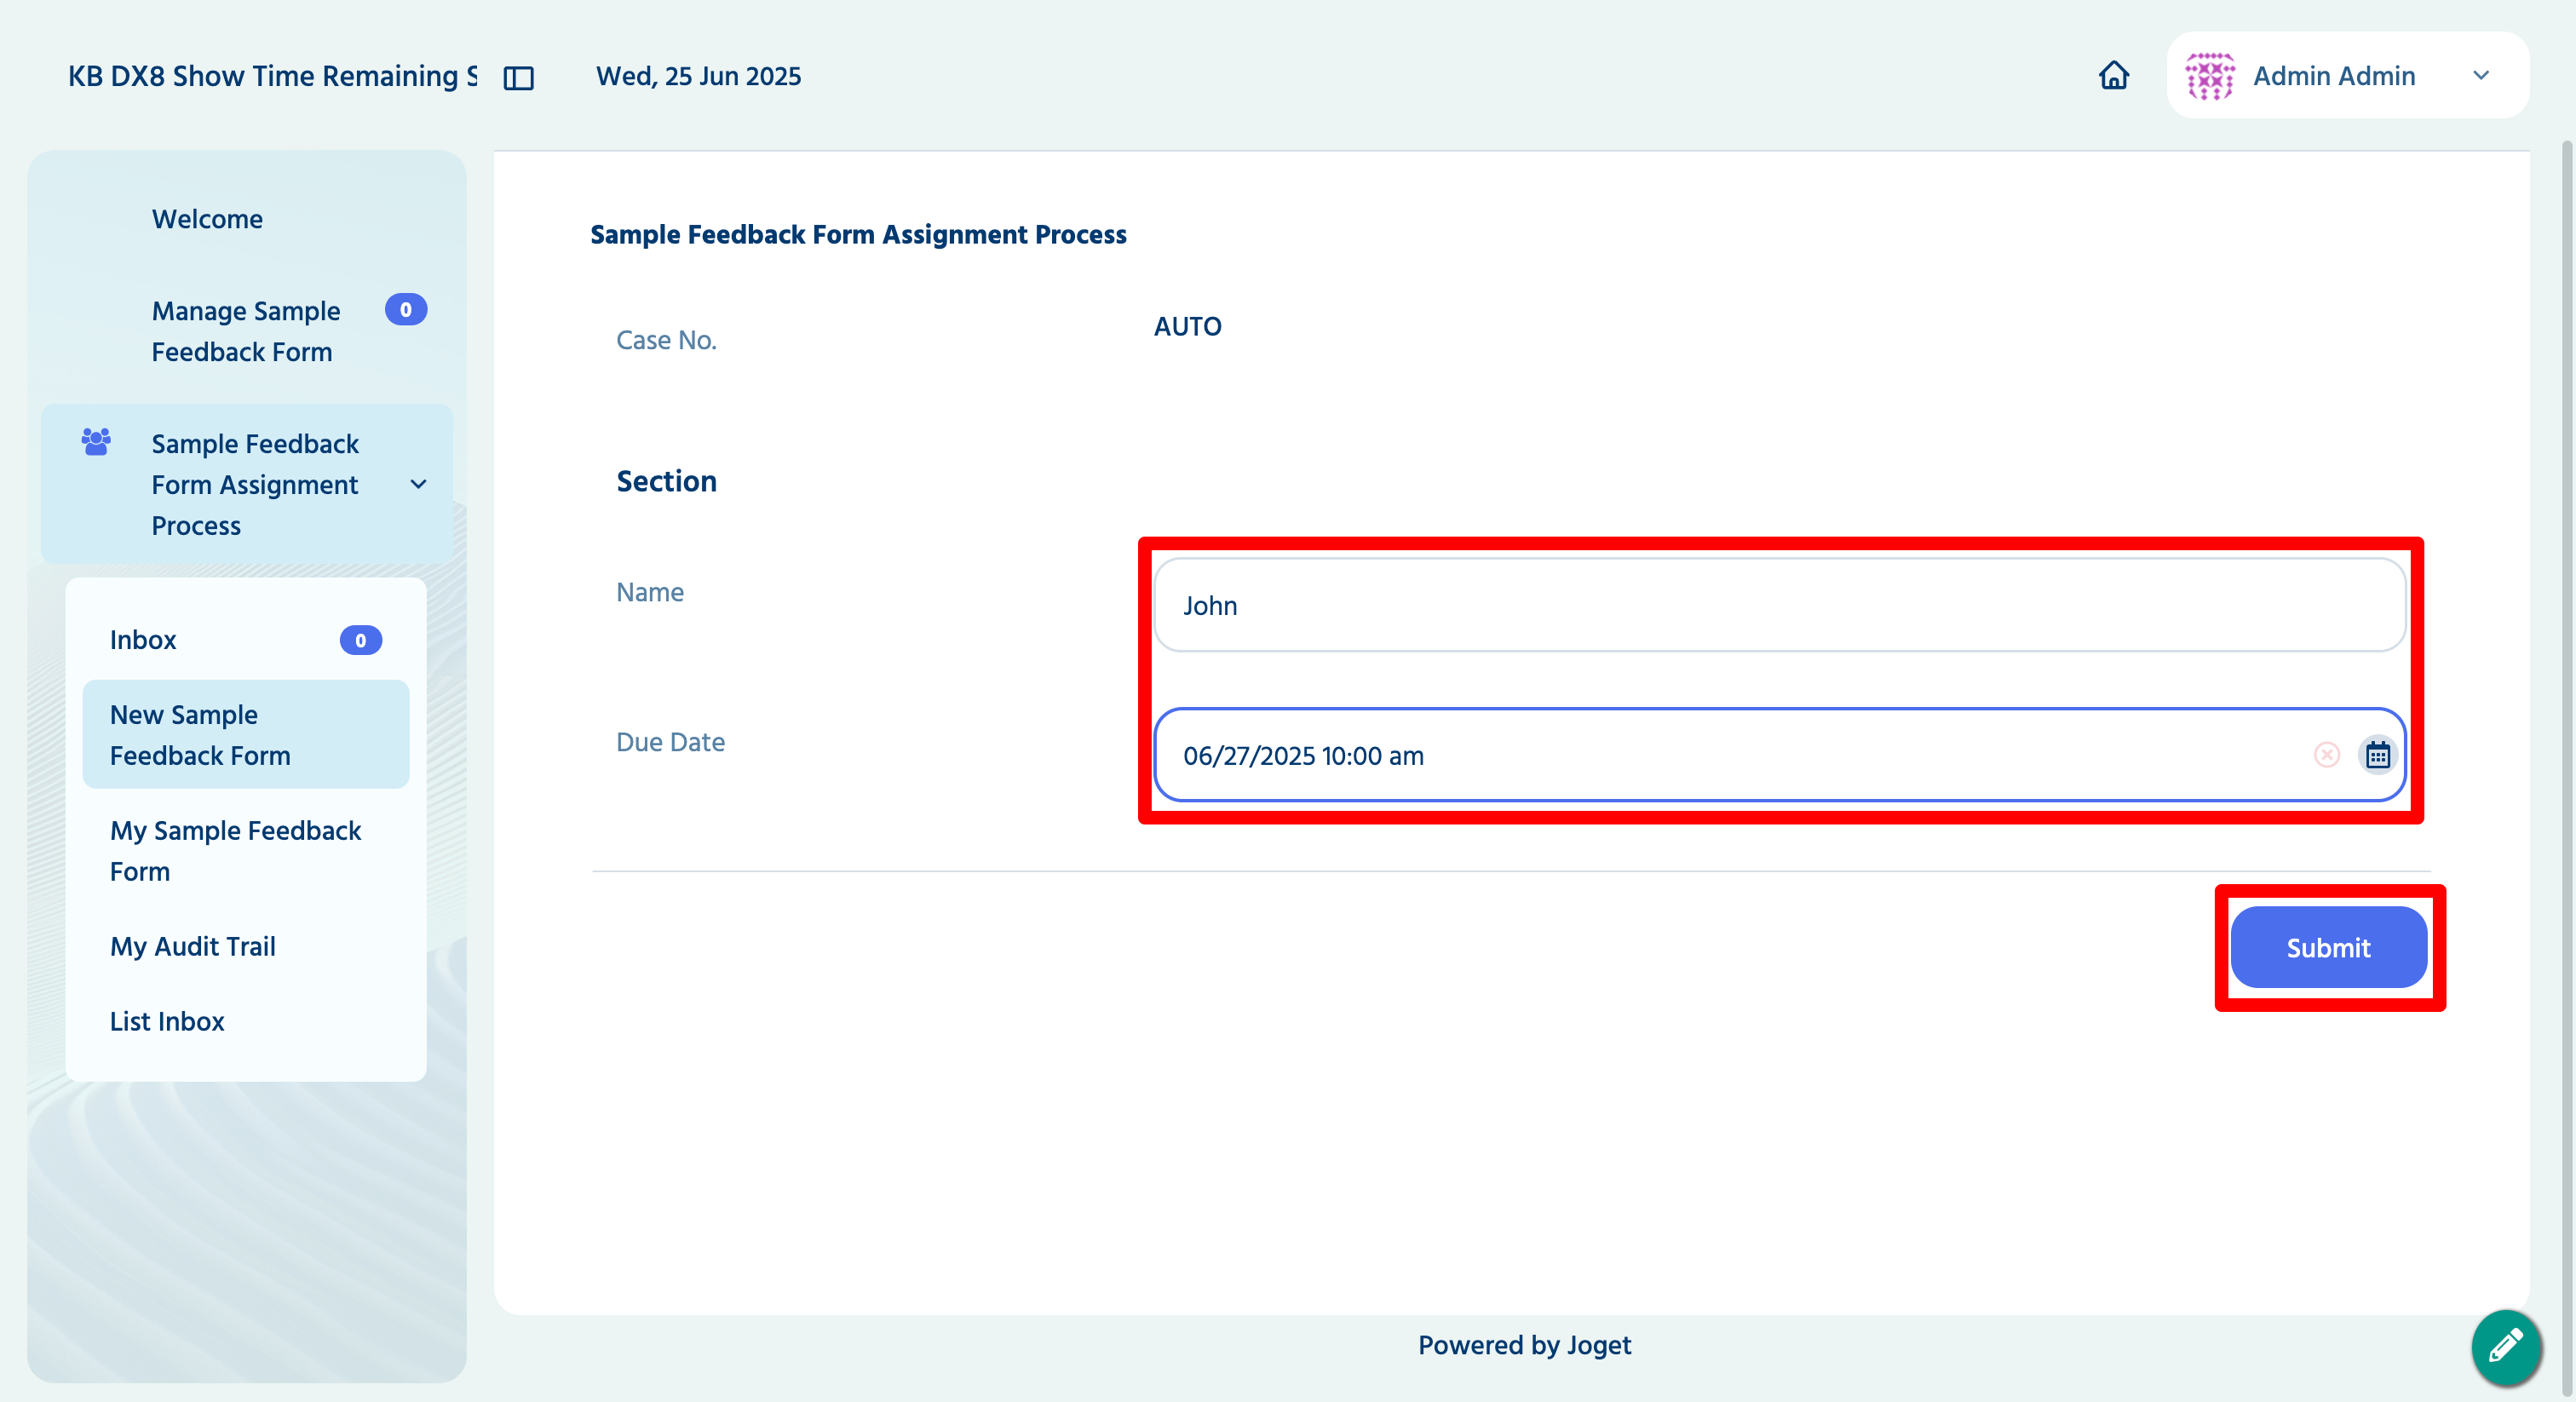
Task: Click the group users icon in the sidebar
Action: coord(96,441)
